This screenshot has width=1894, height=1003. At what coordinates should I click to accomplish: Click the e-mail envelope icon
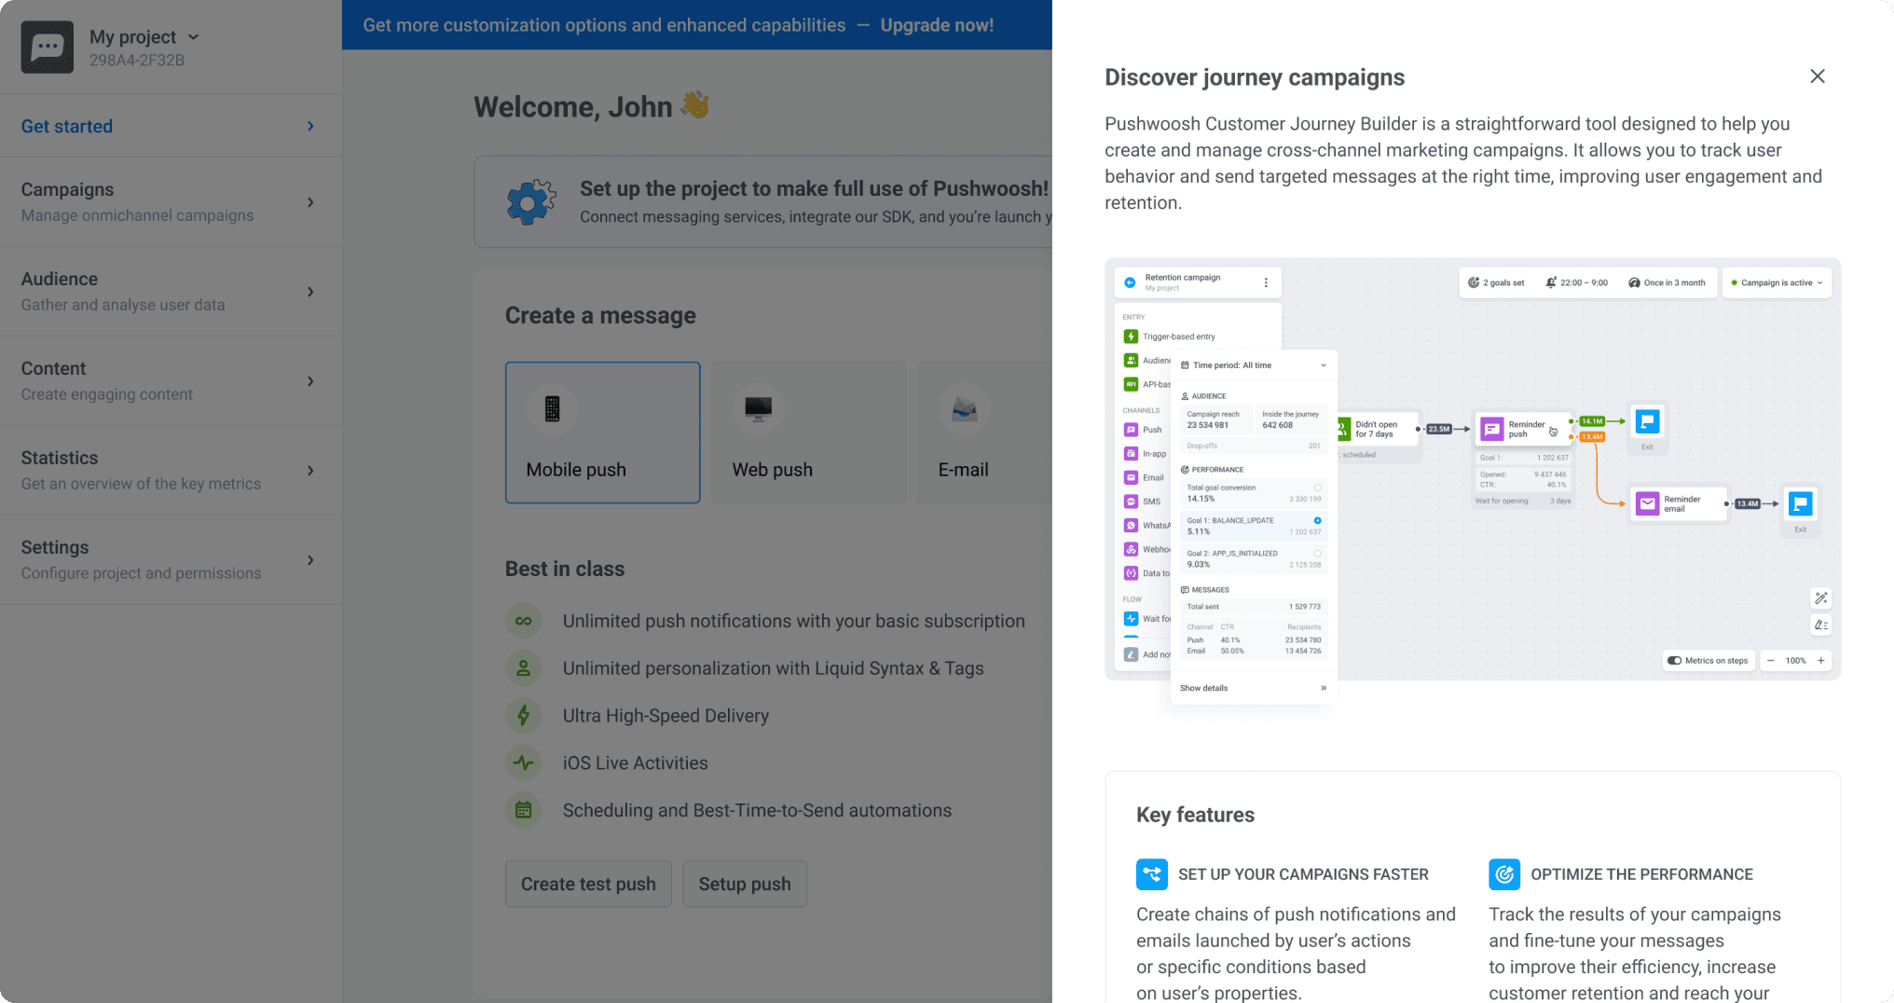coord(964,408)
